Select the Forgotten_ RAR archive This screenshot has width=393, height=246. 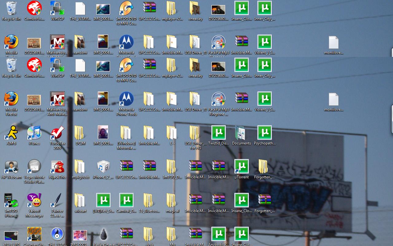point(265,200)
